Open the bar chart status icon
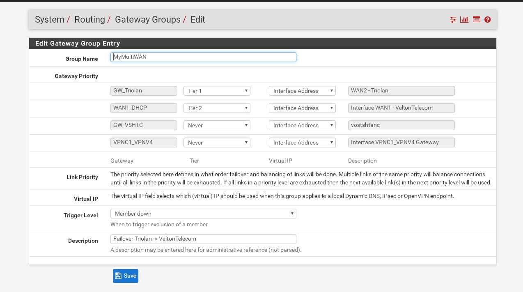The height and width of the screenshot is (292, 523). [x=464, y=20]
